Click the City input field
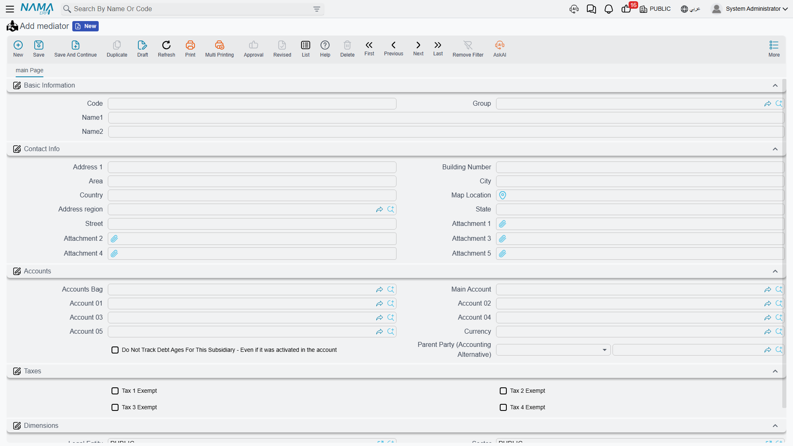 click(640, 181)
